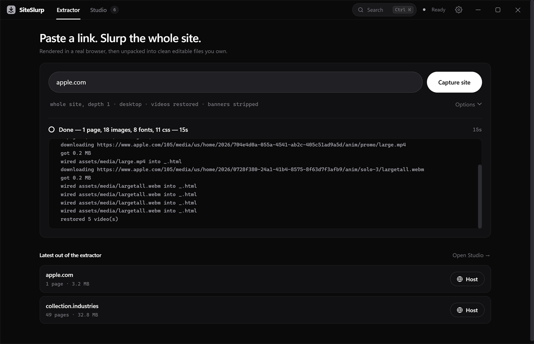Click the Capture site button
Screen dimensions: 534x344
[x=454, y=82]
